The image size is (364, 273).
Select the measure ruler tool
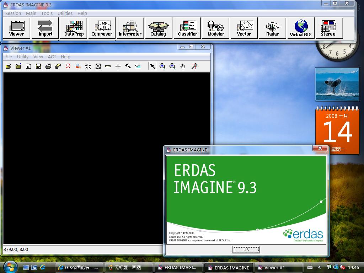[108, 66]
